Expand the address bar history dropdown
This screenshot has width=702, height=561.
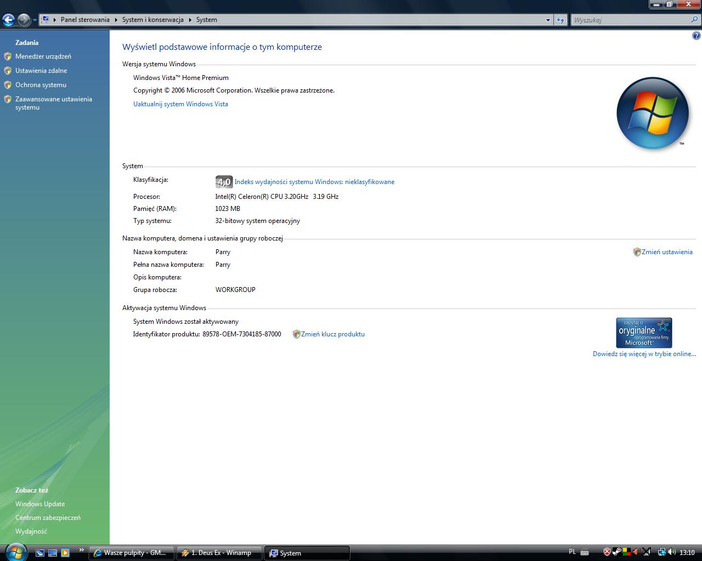[548, 20]
